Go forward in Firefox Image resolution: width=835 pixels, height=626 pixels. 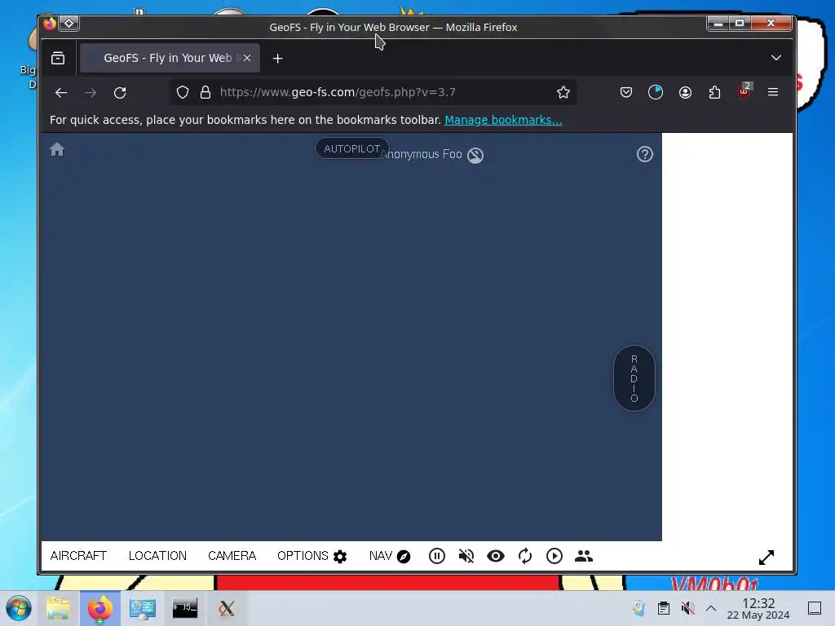click(91, 93)
